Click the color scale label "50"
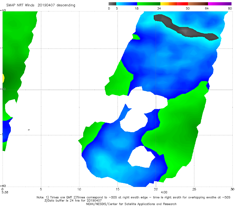 click(x=188, y=8)
